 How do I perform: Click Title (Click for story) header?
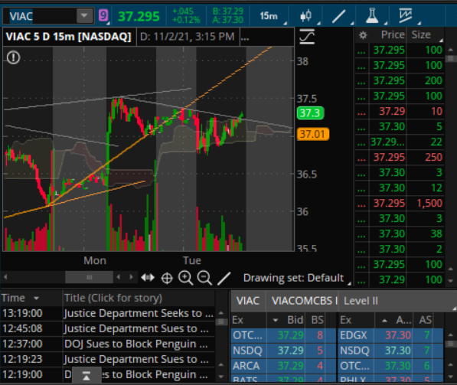(113, 299)
